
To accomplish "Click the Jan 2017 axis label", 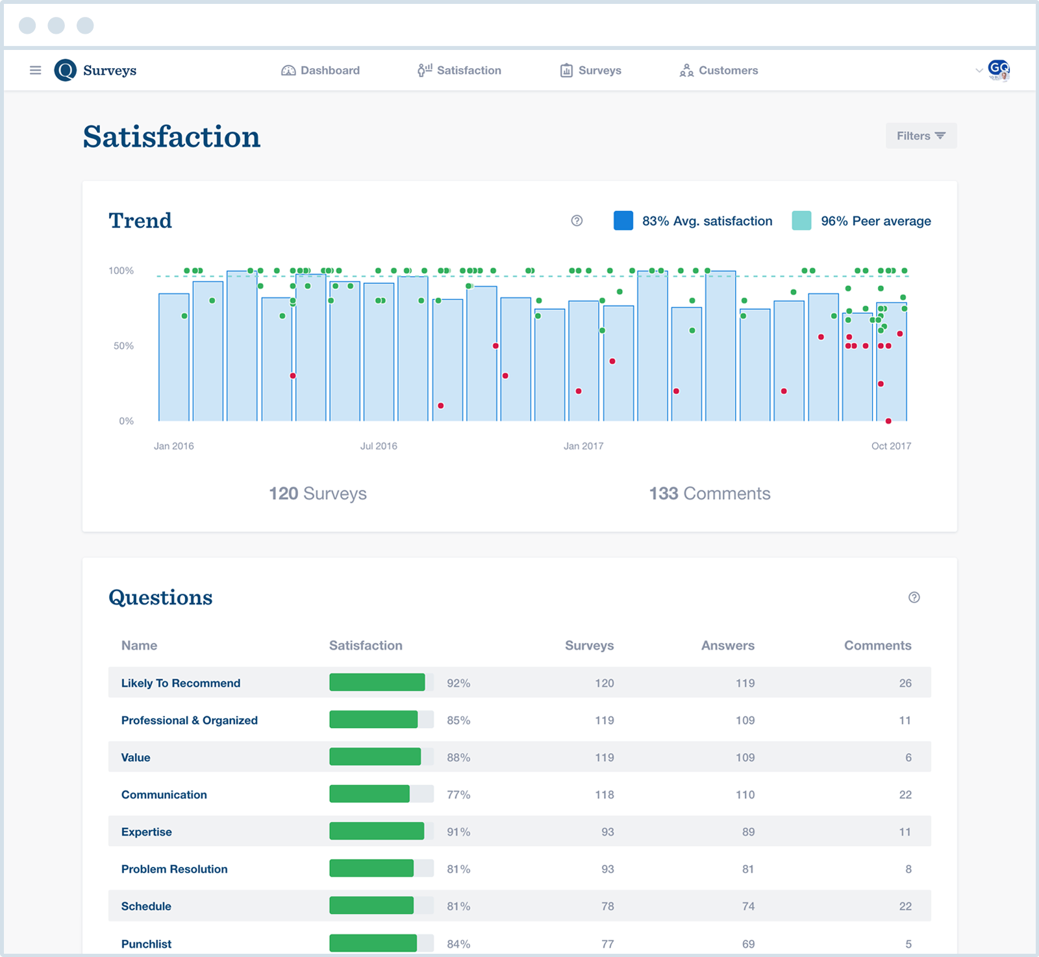I will 584,446.
